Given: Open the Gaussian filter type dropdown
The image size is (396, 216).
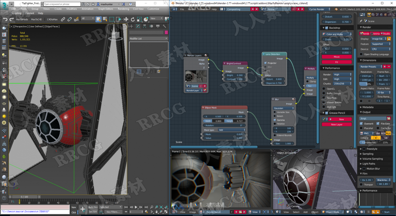Looking at the screenshot, I should pyautogui.click(x=284, y=108).
